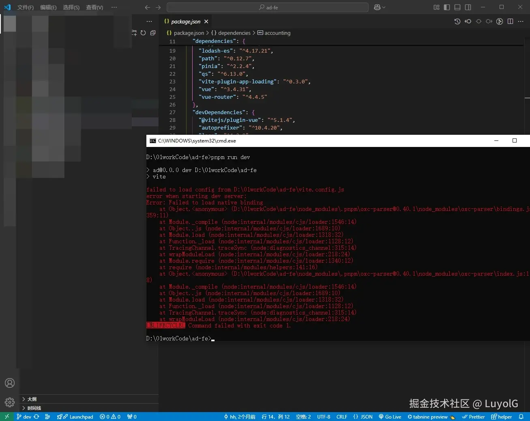The image size is (530, 421).
Task: Open the Accounts icon in activity bar
Action: click(x=10, y=383)
